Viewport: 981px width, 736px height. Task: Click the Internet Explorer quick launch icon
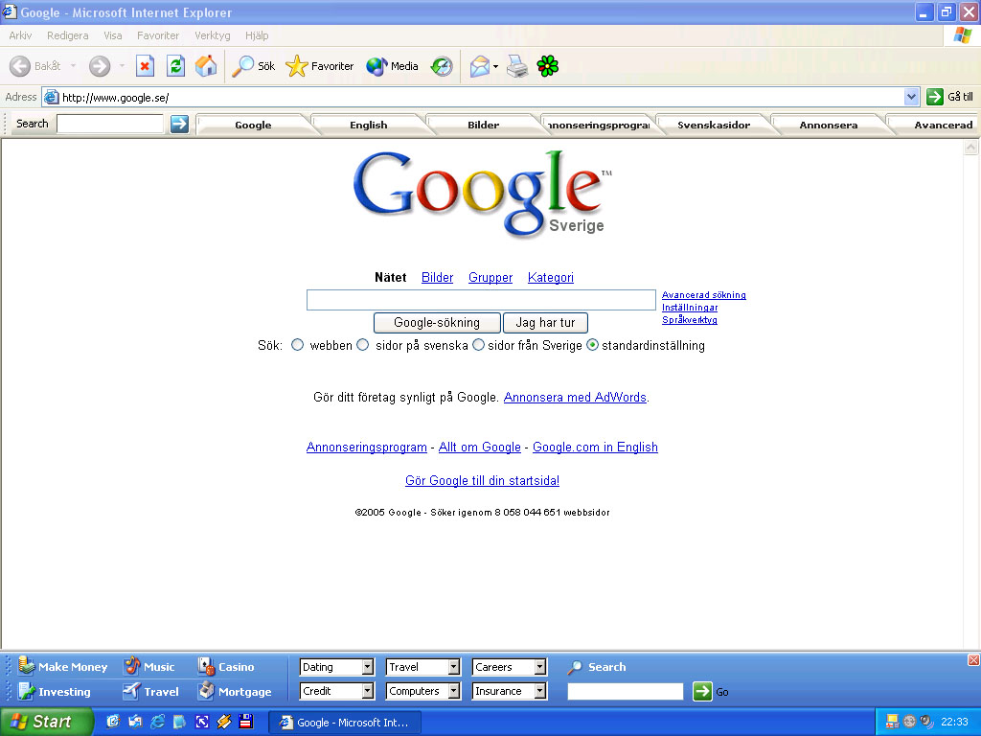pyautogui.click(x=158, y=722)
